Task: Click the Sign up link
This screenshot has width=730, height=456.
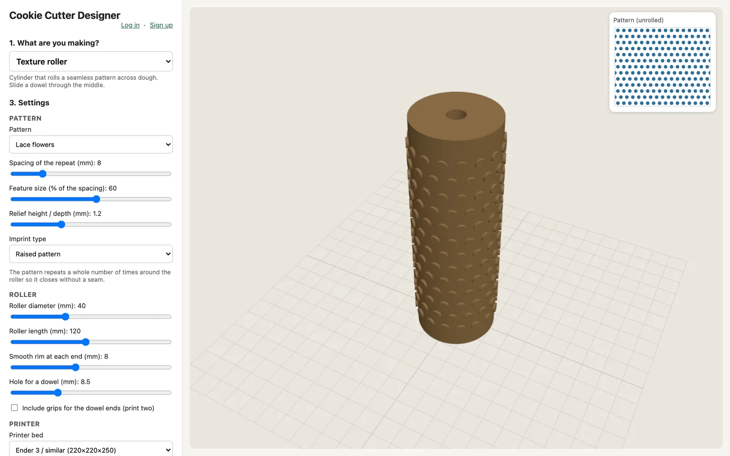Action: 161,25
